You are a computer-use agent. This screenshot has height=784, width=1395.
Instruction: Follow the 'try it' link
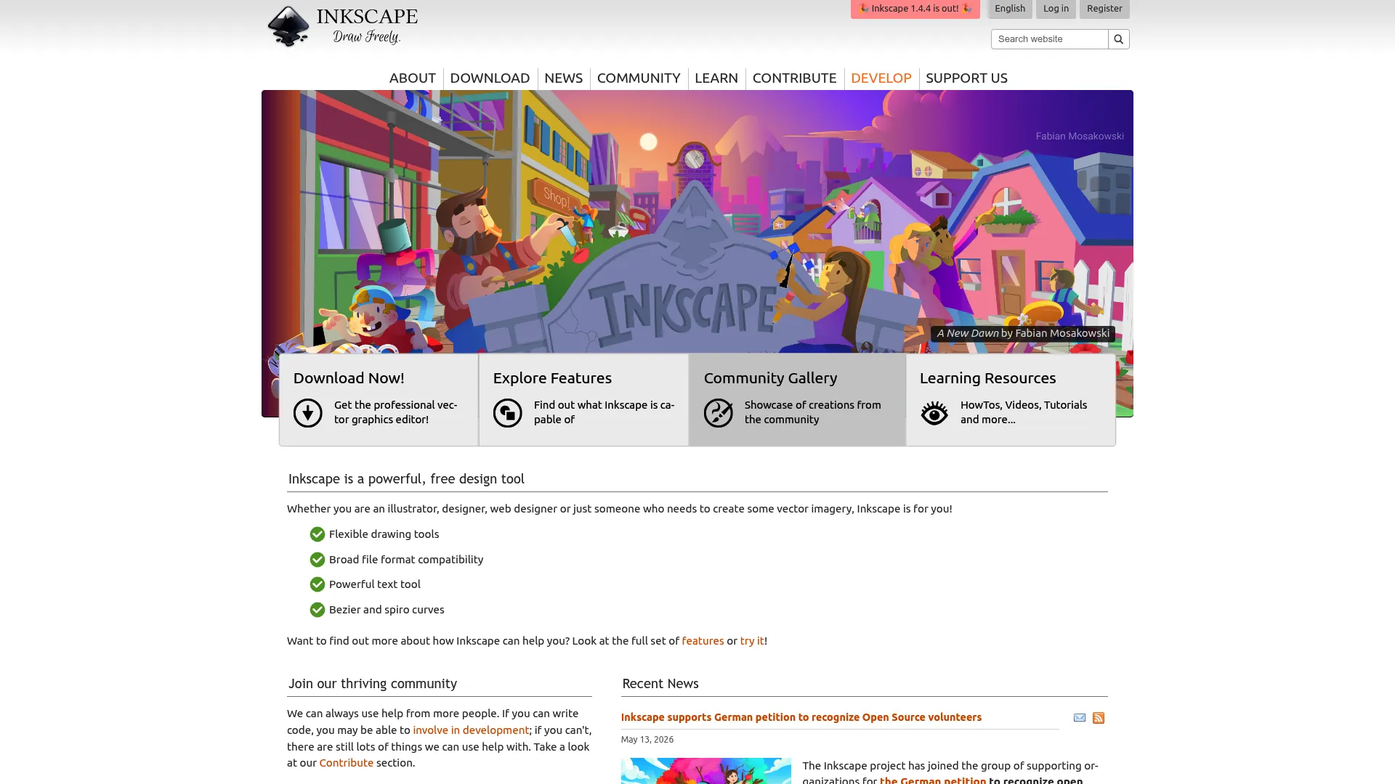752,641
